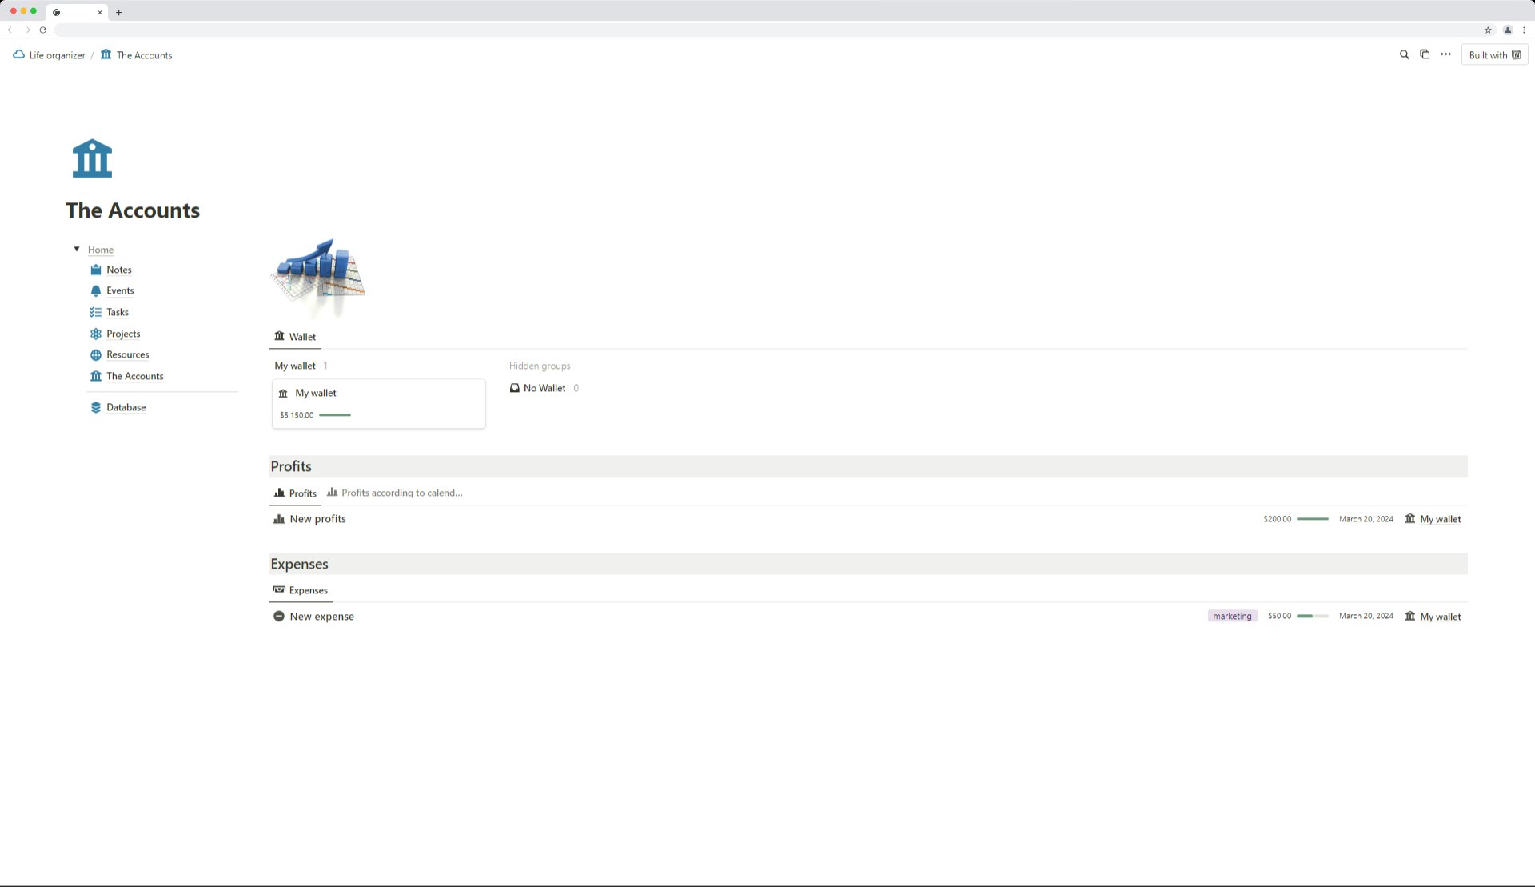Open Projects in the sidebar

point(122,334)
